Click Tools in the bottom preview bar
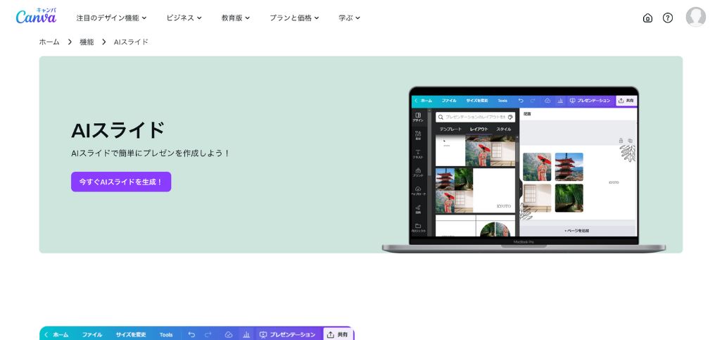This screenshot has width=722, height=340. tap(166, 335)
